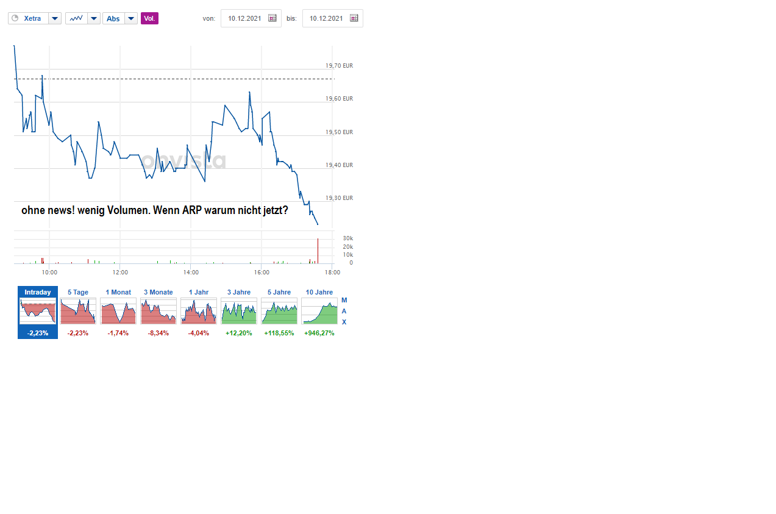Open the calendar icon next to bis date
This screenshot has height=514, width=776.
[x=354, y=18]
